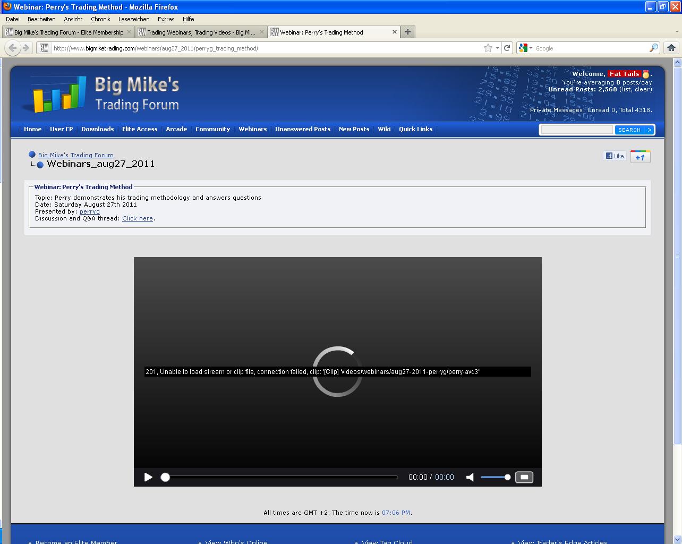Open the Lesezeichen menu
Screen dimensions: 682x544
point(134,19)
